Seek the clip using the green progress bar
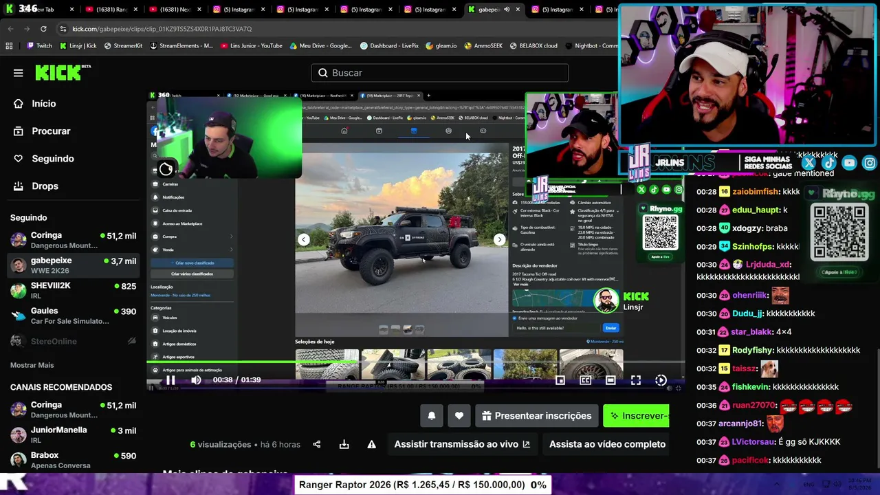This screenshot has width=880, height=495. tap(416, 362)
